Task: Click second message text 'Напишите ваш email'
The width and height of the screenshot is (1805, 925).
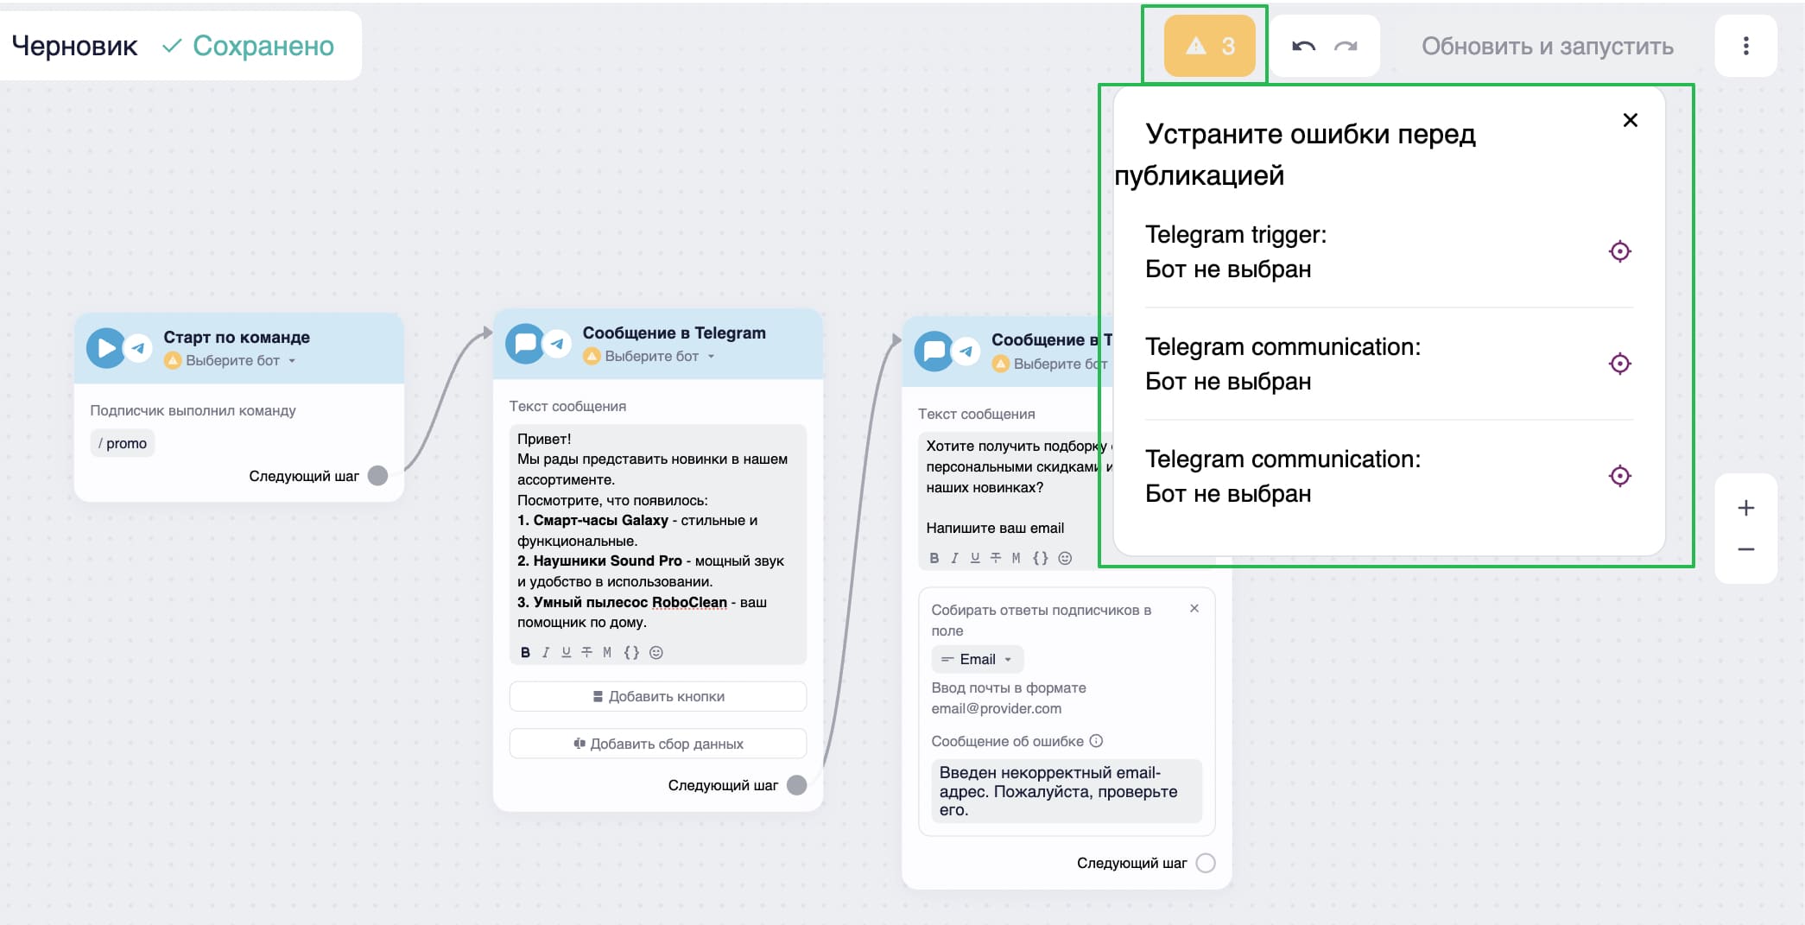Action: coord(995,528)
